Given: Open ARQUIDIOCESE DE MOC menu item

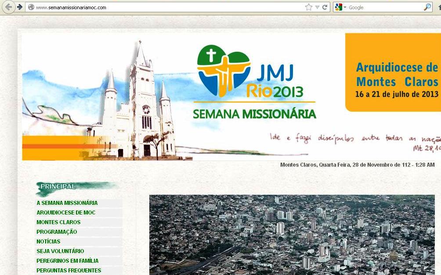Looking at the screenshot, I should coord(66,212).
